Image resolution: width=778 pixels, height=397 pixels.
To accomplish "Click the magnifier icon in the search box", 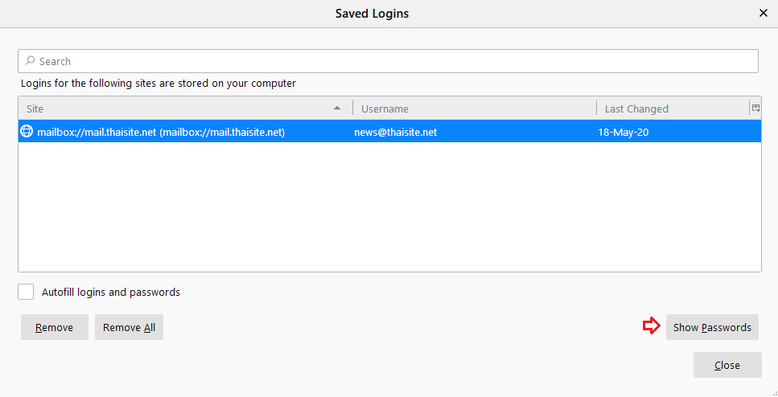I will click(31, 61).
